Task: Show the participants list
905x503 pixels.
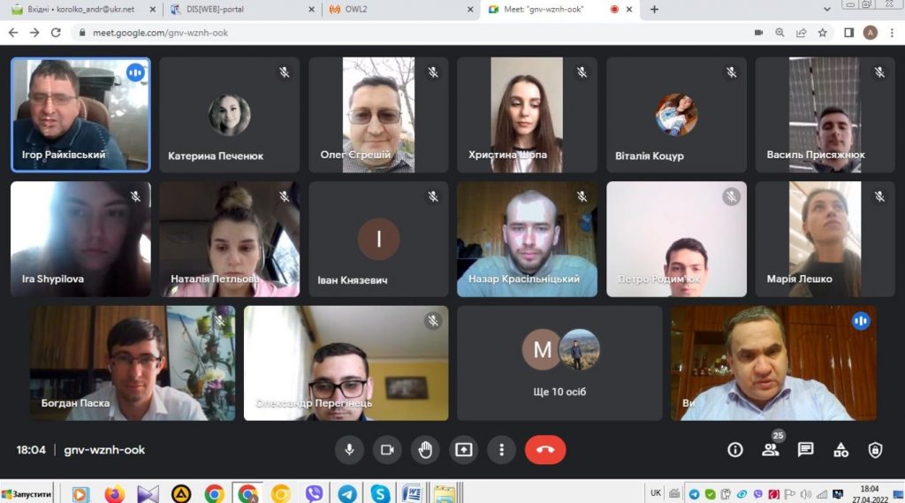Action: (770, 450)
